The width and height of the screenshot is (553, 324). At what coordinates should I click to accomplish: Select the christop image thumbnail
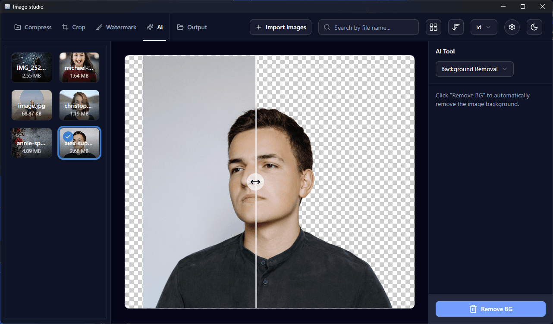tap(79, 105)
